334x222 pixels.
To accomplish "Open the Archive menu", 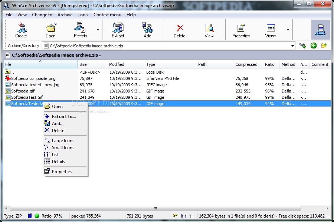I will point(65,15).
